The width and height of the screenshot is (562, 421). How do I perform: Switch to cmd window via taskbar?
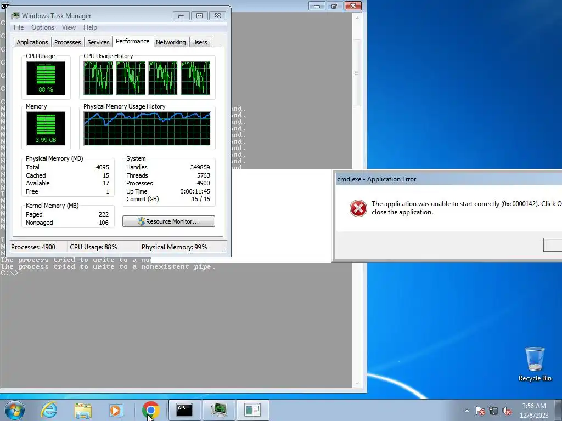[x=184, y=410]
